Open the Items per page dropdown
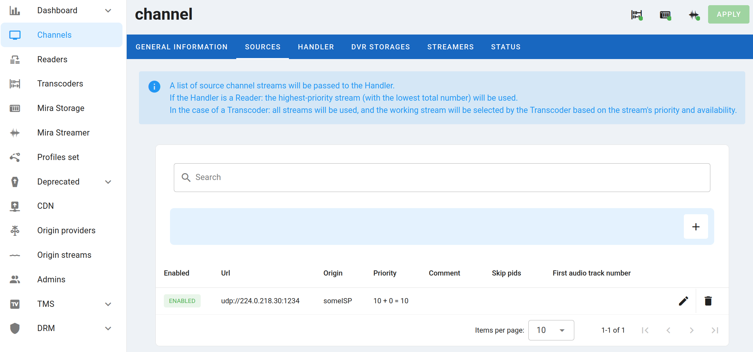This screenshot has width=753, height=352. (x=551, y=330)
